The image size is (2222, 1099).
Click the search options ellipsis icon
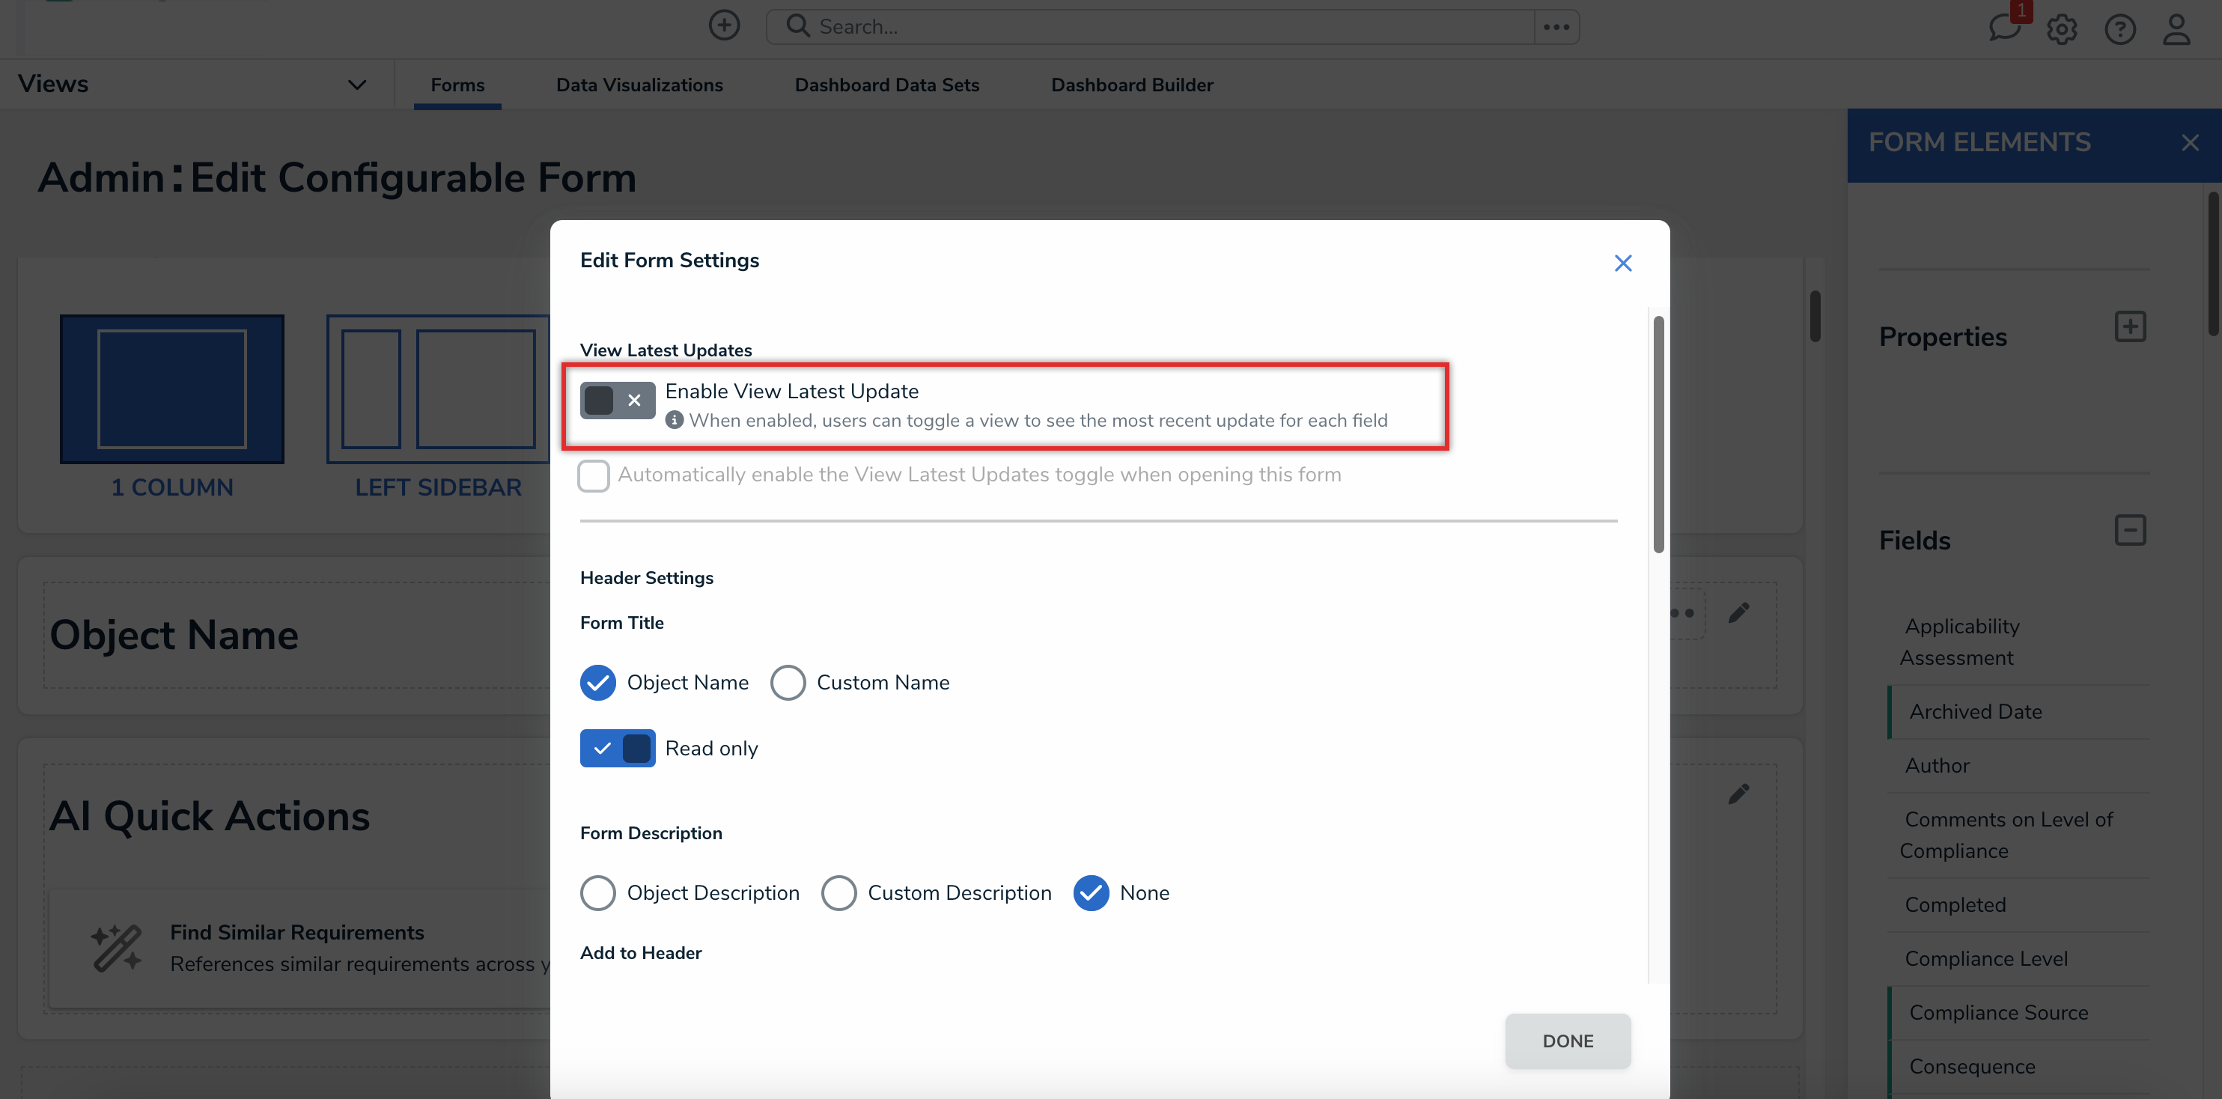click(x=1556, y=27)
